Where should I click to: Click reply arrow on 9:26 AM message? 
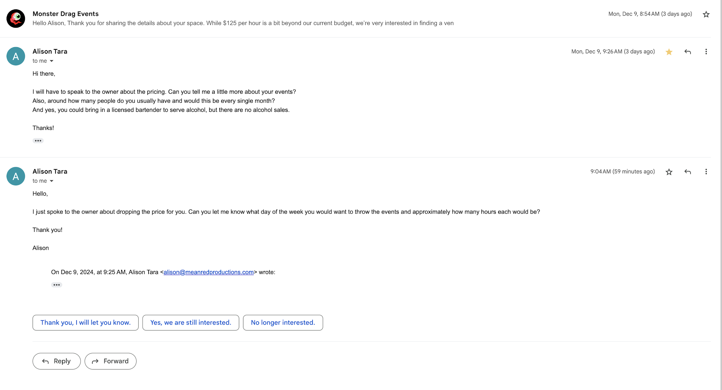[687, 52]
